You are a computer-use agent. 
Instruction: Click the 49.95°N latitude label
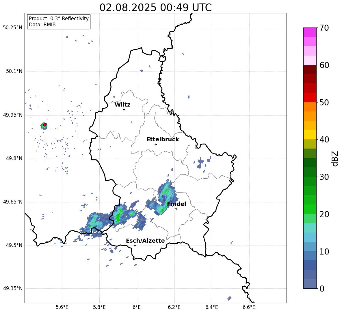click(x=13, y=115)
